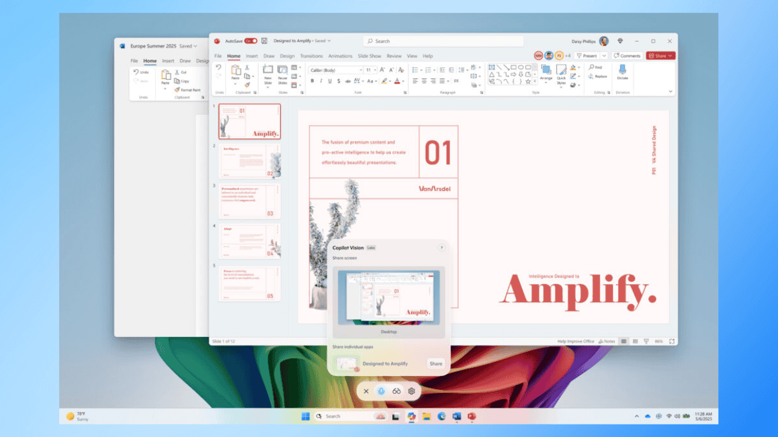Open Copilot settings gear

411,391
